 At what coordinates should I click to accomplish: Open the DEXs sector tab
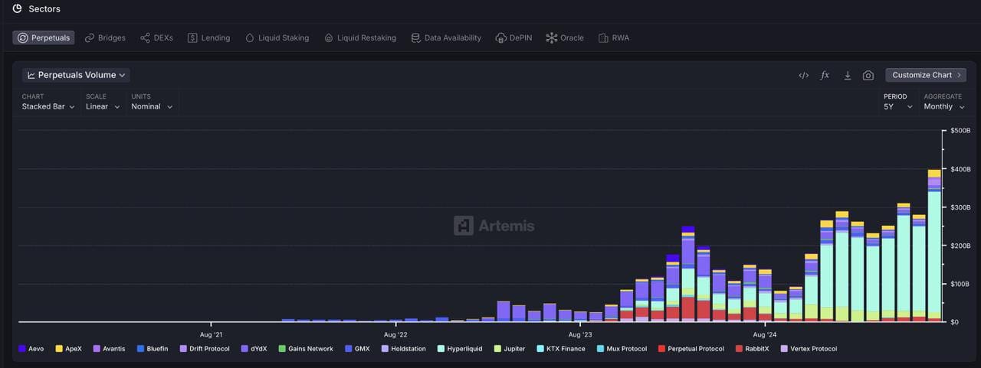tap(156, 37)
